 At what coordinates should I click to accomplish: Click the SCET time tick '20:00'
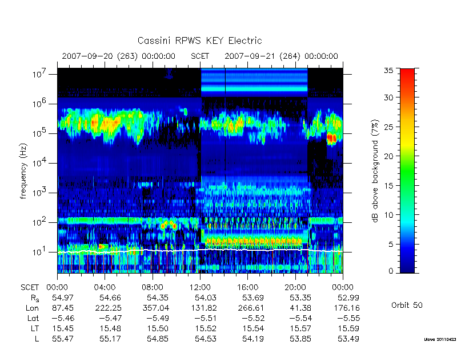pos(295,288)
